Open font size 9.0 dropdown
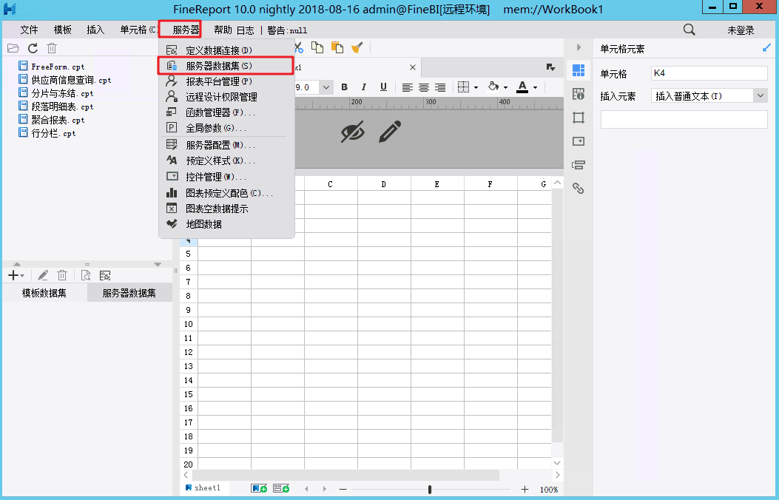 [x=326, y=87]
